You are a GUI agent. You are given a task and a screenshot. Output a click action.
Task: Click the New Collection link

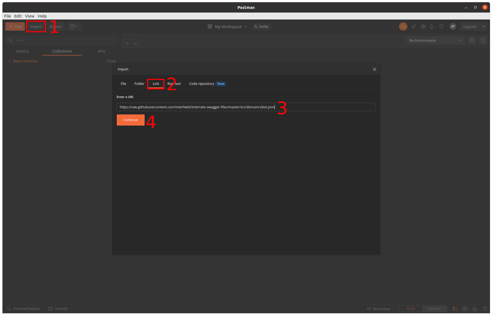point(25,61)
